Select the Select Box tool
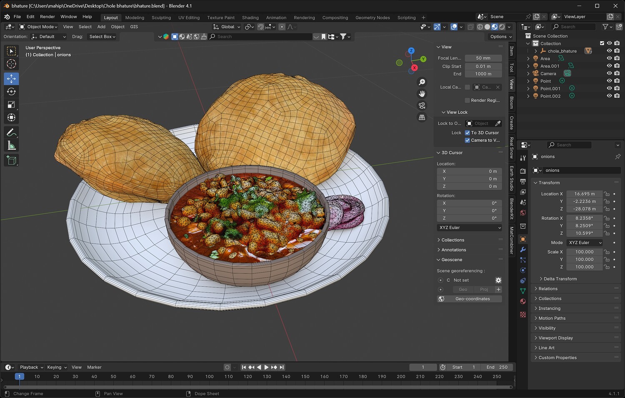This screenshot has height=398, width=625. (12, 51)
